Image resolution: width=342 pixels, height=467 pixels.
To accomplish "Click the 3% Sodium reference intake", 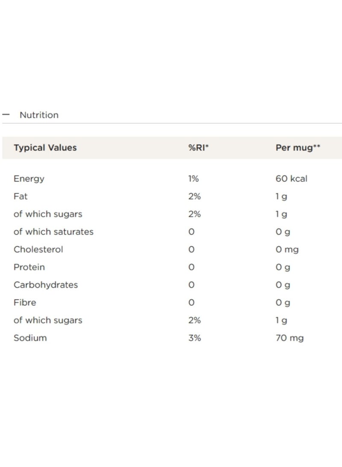I will (x=195, y=338).
